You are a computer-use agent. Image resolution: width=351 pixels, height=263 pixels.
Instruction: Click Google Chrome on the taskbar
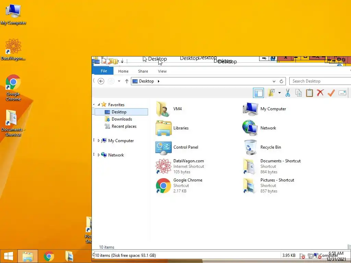49,256
